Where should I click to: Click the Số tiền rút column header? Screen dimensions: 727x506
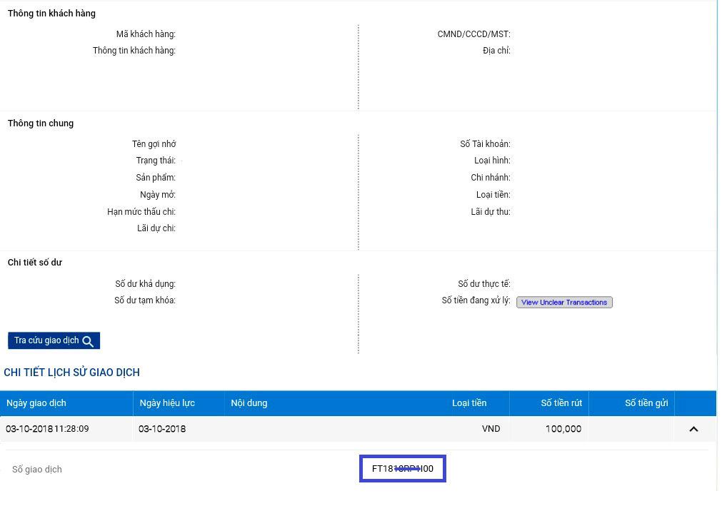tap(561, 403)
